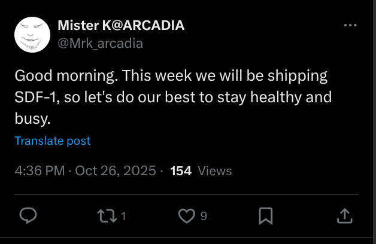
Task: Click Translate post
Action: [53, 141]
